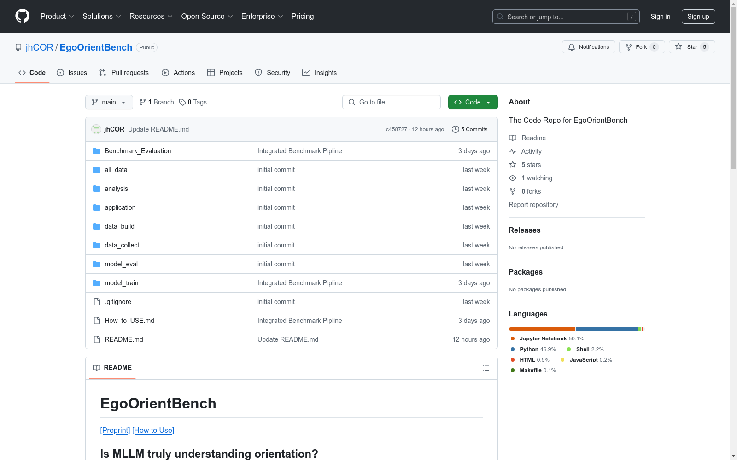Go to the Actions tab
This screenshot has height=460, width=737.
pos(178,73)
